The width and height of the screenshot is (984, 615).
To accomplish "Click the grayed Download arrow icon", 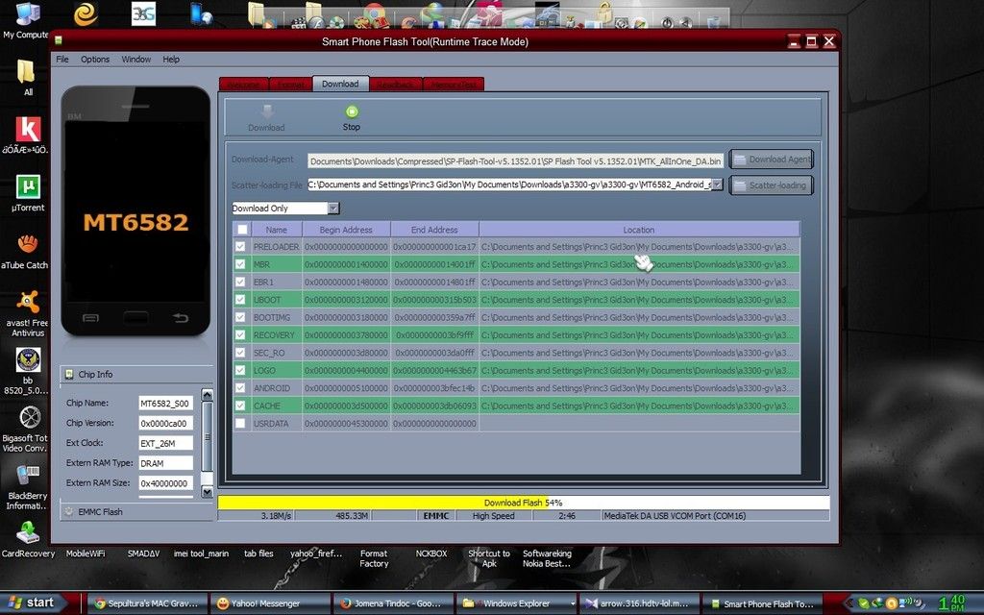I will (266, 112).
